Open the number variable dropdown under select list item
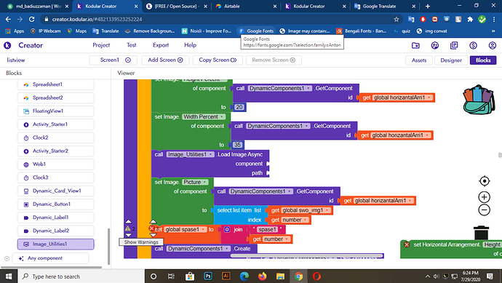This screenshot has height=283, width=502. click(295, 220)
